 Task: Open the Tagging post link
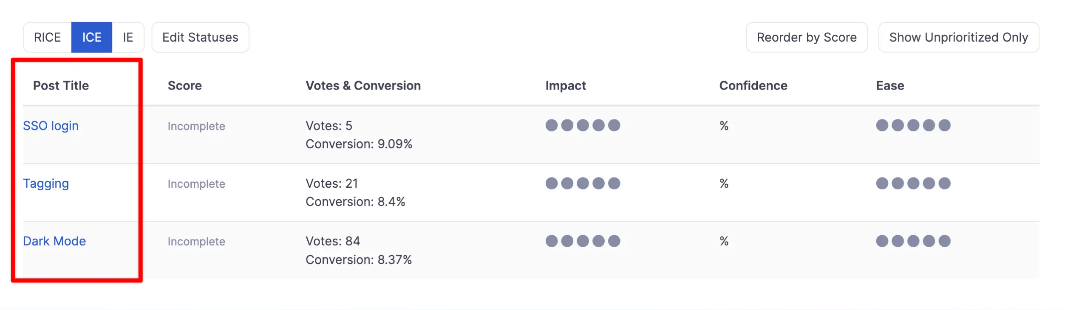tap(46, 183)
